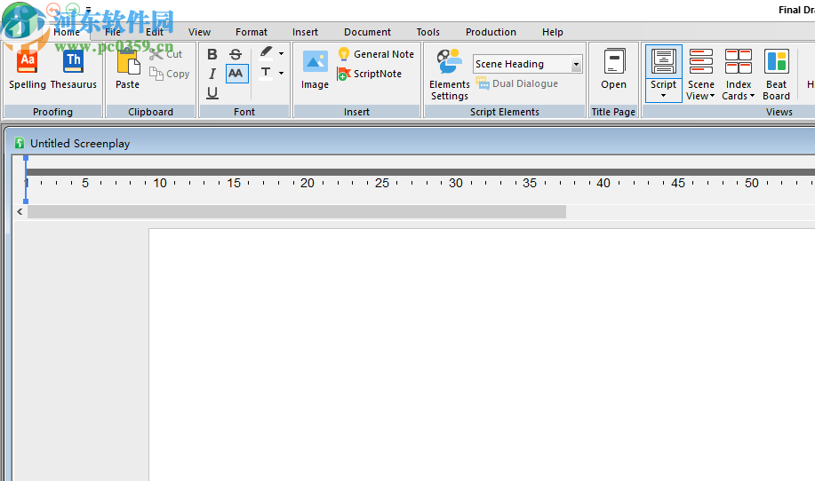Screen dimensions: 815x481
Task: Insert a ScriptNote
Action: (x=370, y=74)
